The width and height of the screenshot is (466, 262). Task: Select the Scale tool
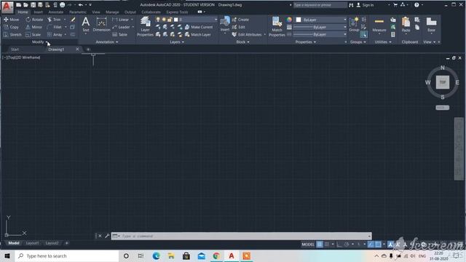[x=33, y=34]
